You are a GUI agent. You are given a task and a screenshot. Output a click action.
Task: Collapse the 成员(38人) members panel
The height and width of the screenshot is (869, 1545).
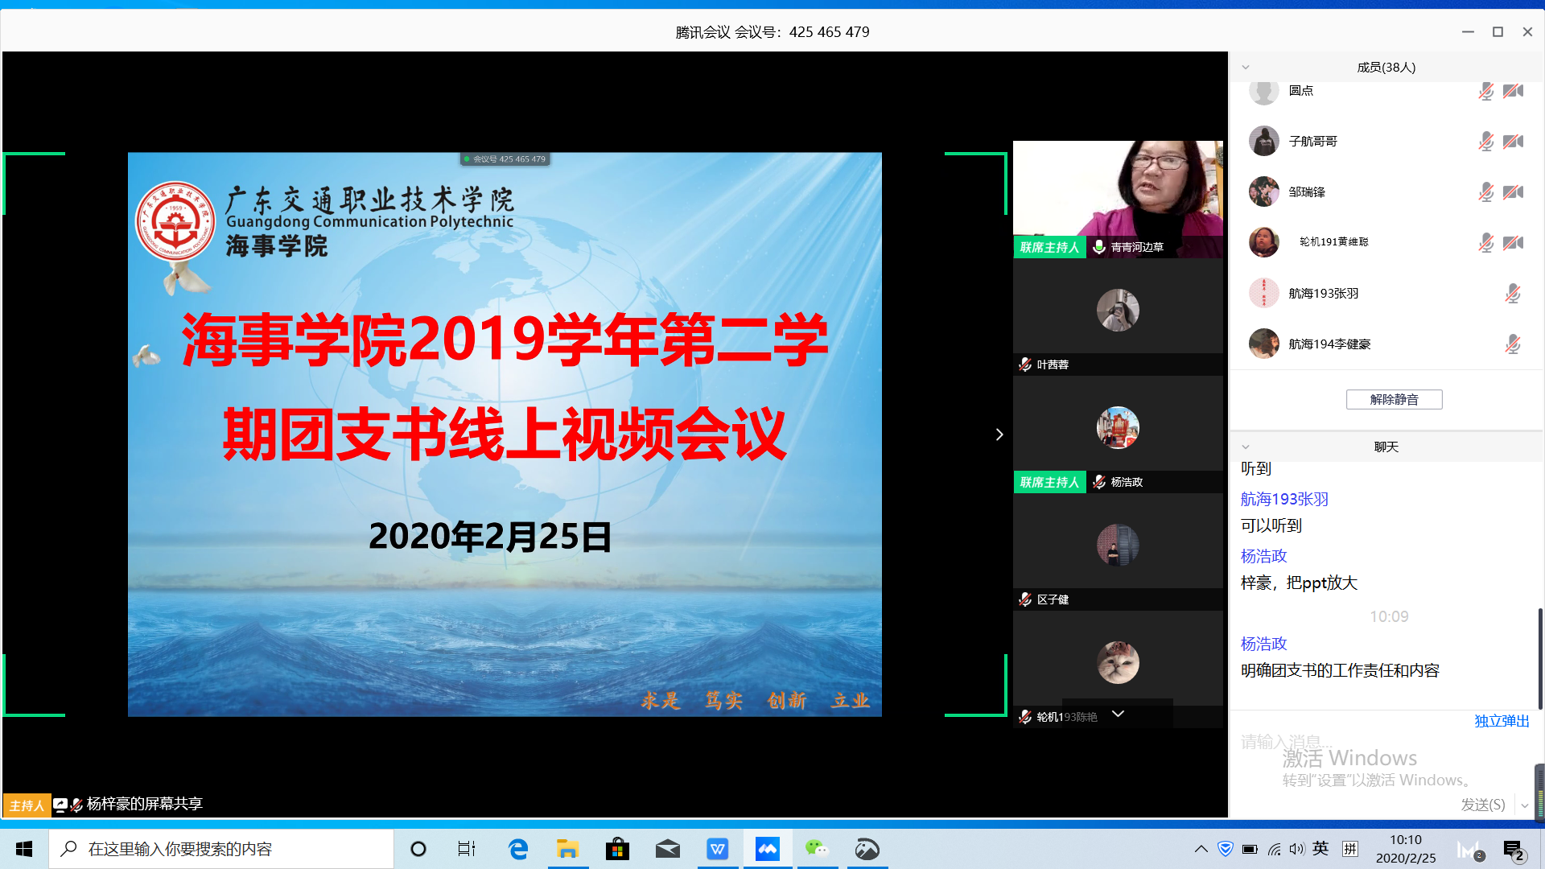1246,68
